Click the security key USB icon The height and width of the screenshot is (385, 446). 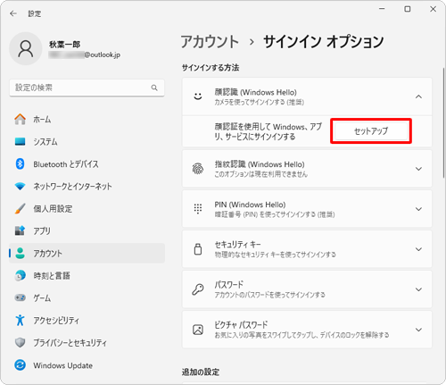tap(198, 249)
